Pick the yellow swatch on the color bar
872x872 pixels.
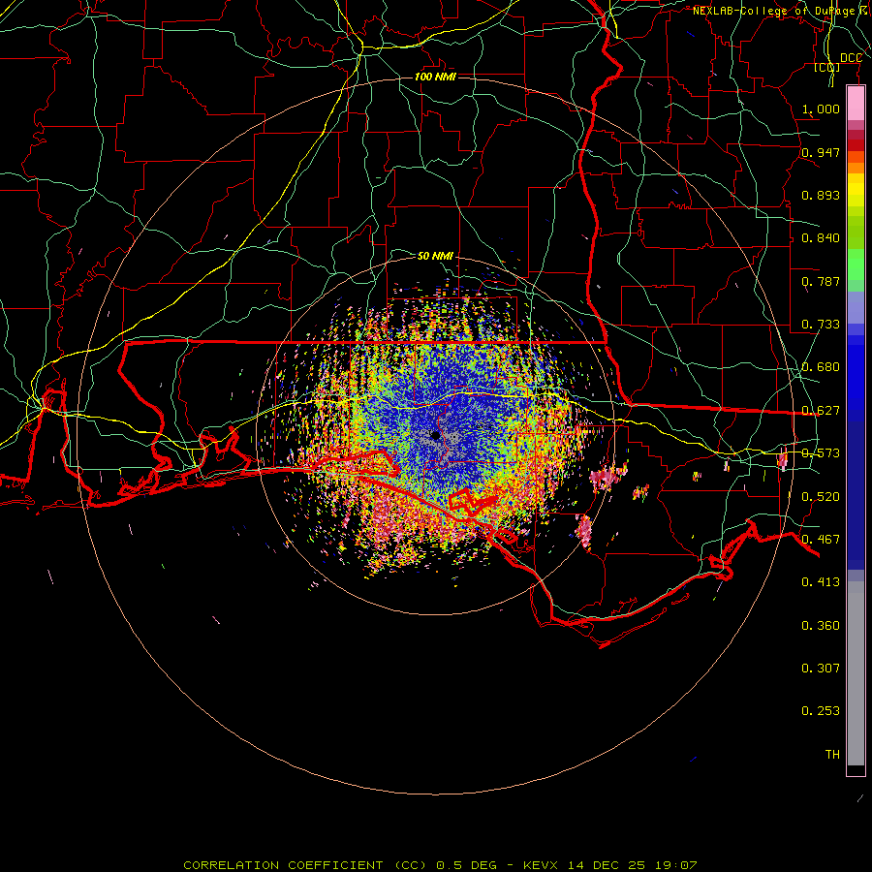coord(856,191)
